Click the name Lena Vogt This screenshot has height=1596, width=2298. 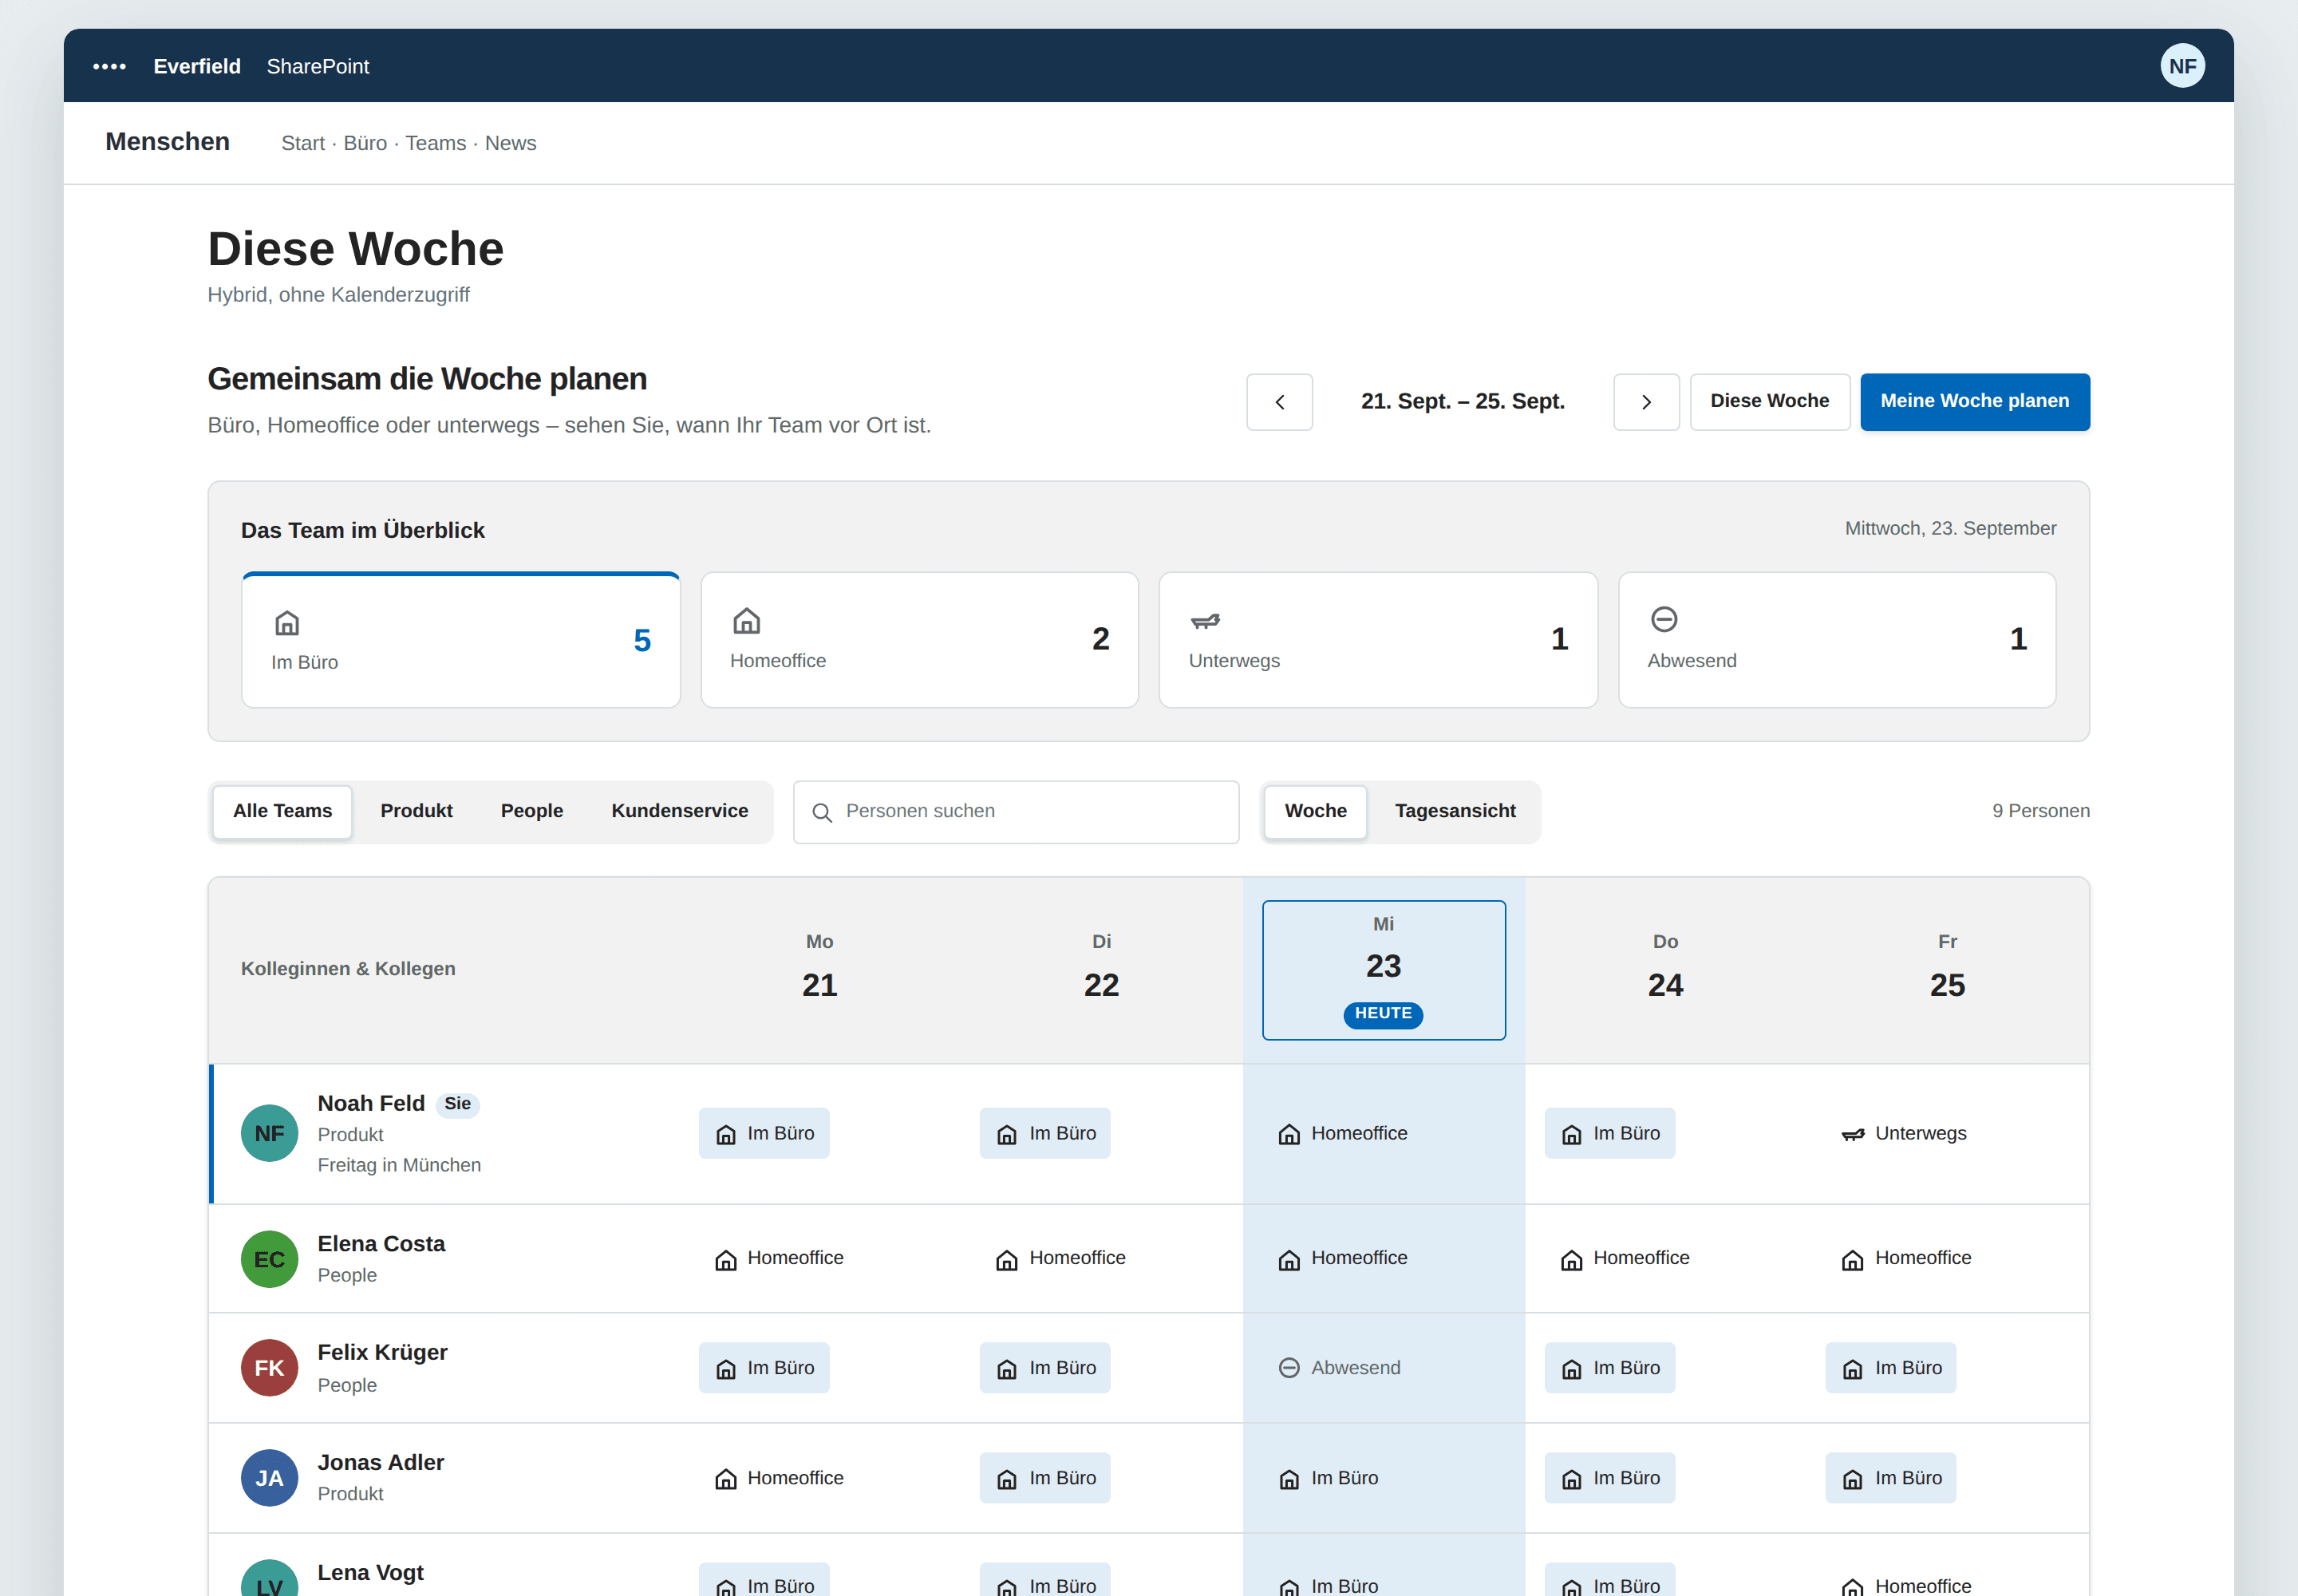(370, 1572)
